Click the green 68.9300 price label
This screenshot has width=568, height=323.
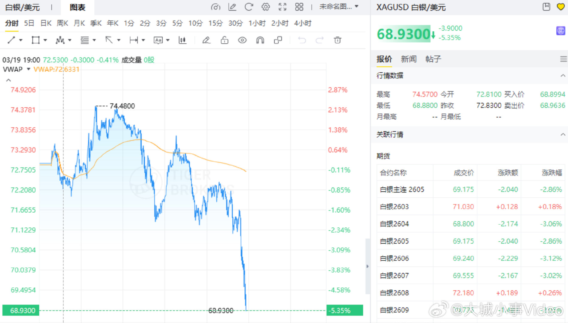pos(20,310)
